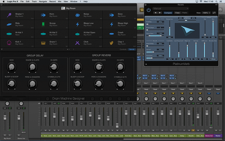Toggle the Reverb plugin power button
The image size is (225, 141).
tap(148, 10)
